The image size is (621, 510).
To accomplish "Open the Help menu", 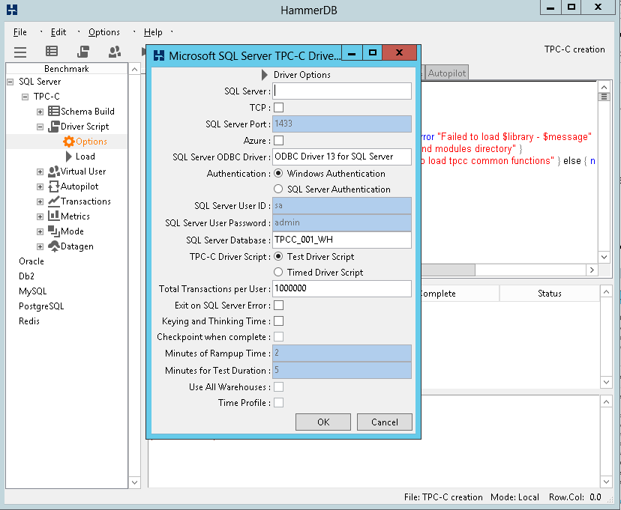I will tap(153, 32).
